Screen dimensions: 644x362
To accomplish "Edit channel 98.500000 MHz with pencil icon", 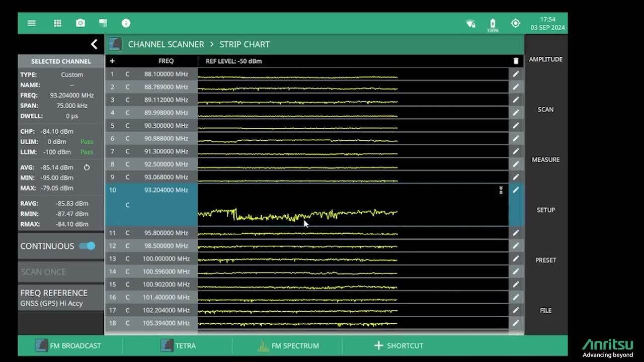I will coord(516,246).
